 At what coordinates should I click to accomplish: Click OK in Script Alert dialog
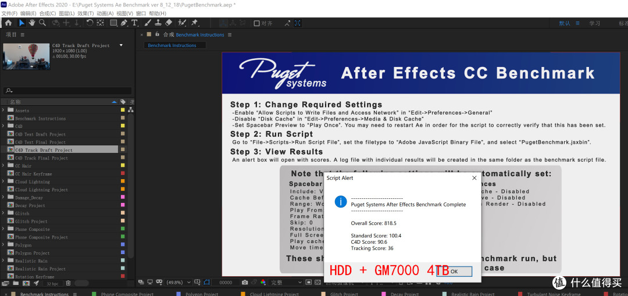[x=454, y=271]
